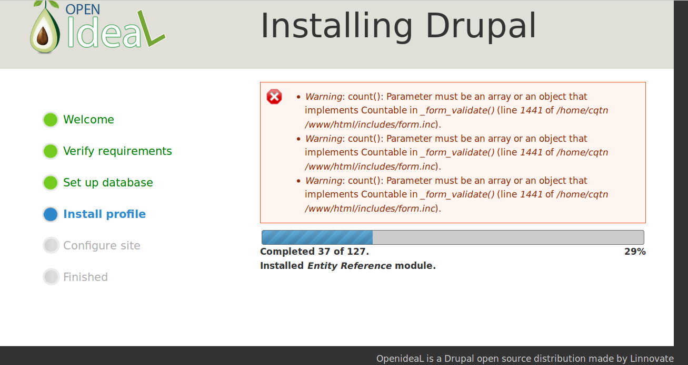The image size is (688, 365).
Task: Click the third count() warning message
Action: point(456,195)
